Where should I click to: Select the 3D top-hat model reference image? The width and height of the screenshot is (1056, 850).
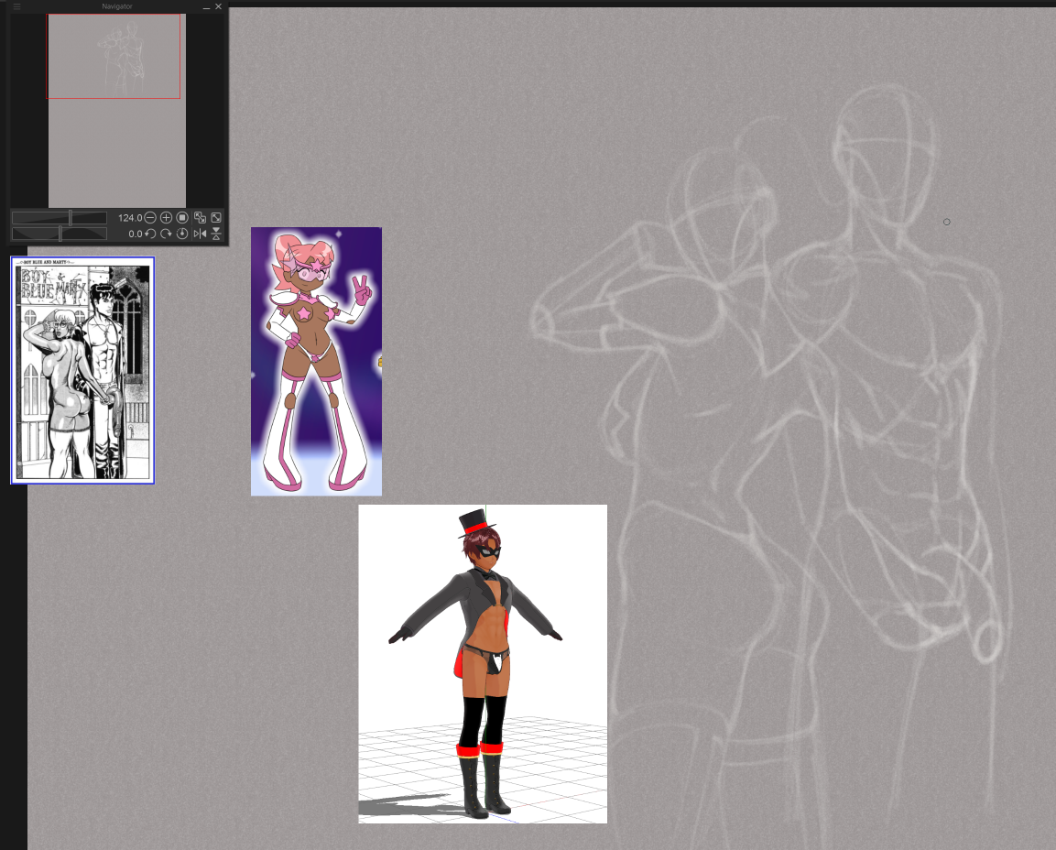483,664
